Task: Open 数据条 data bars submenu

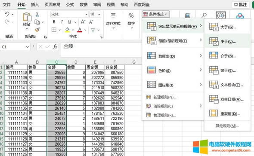Action: click(x=173, y=56)
